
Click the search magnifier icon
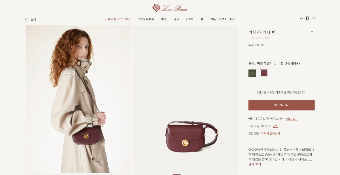pos(27,19)
